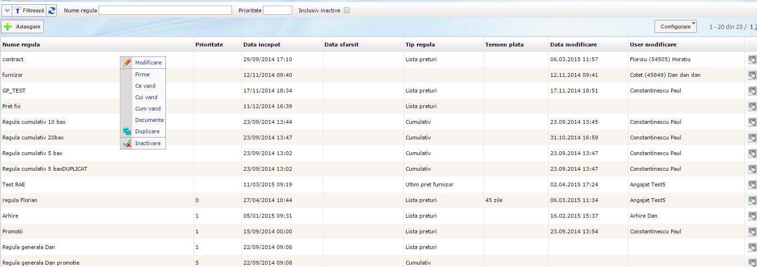Click the pencil icon next to Modificare
Screen dimensions: 757x267
tap(127, 63)
